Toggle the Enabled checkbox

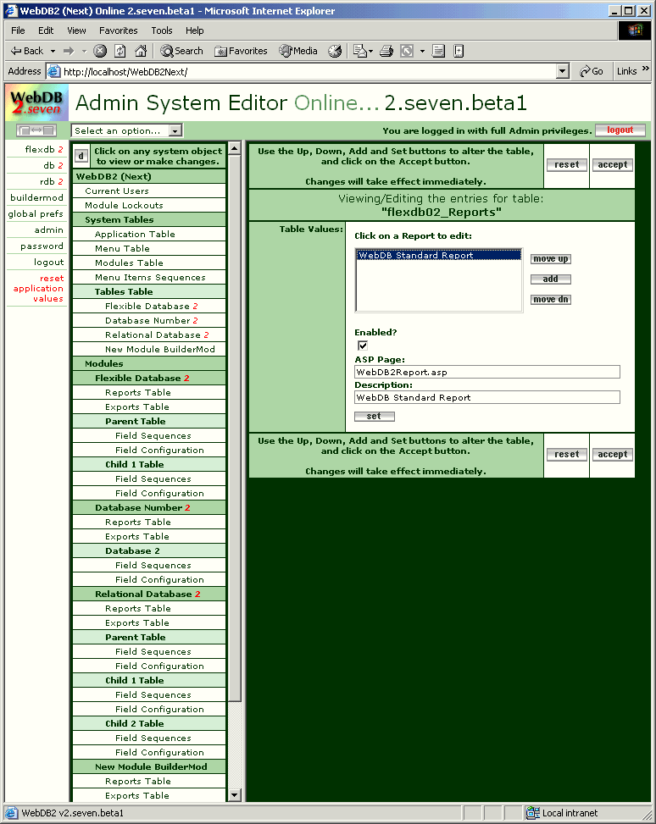tap(363, 346)
